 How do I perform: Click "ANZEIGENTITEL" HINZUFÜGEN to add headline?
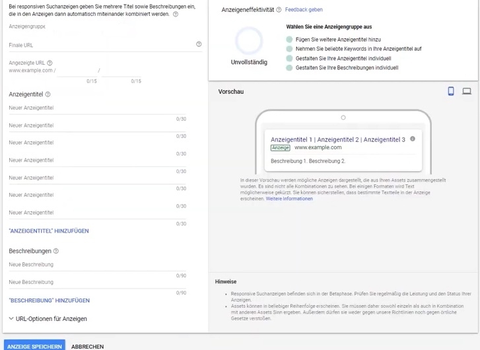[49, 231]
